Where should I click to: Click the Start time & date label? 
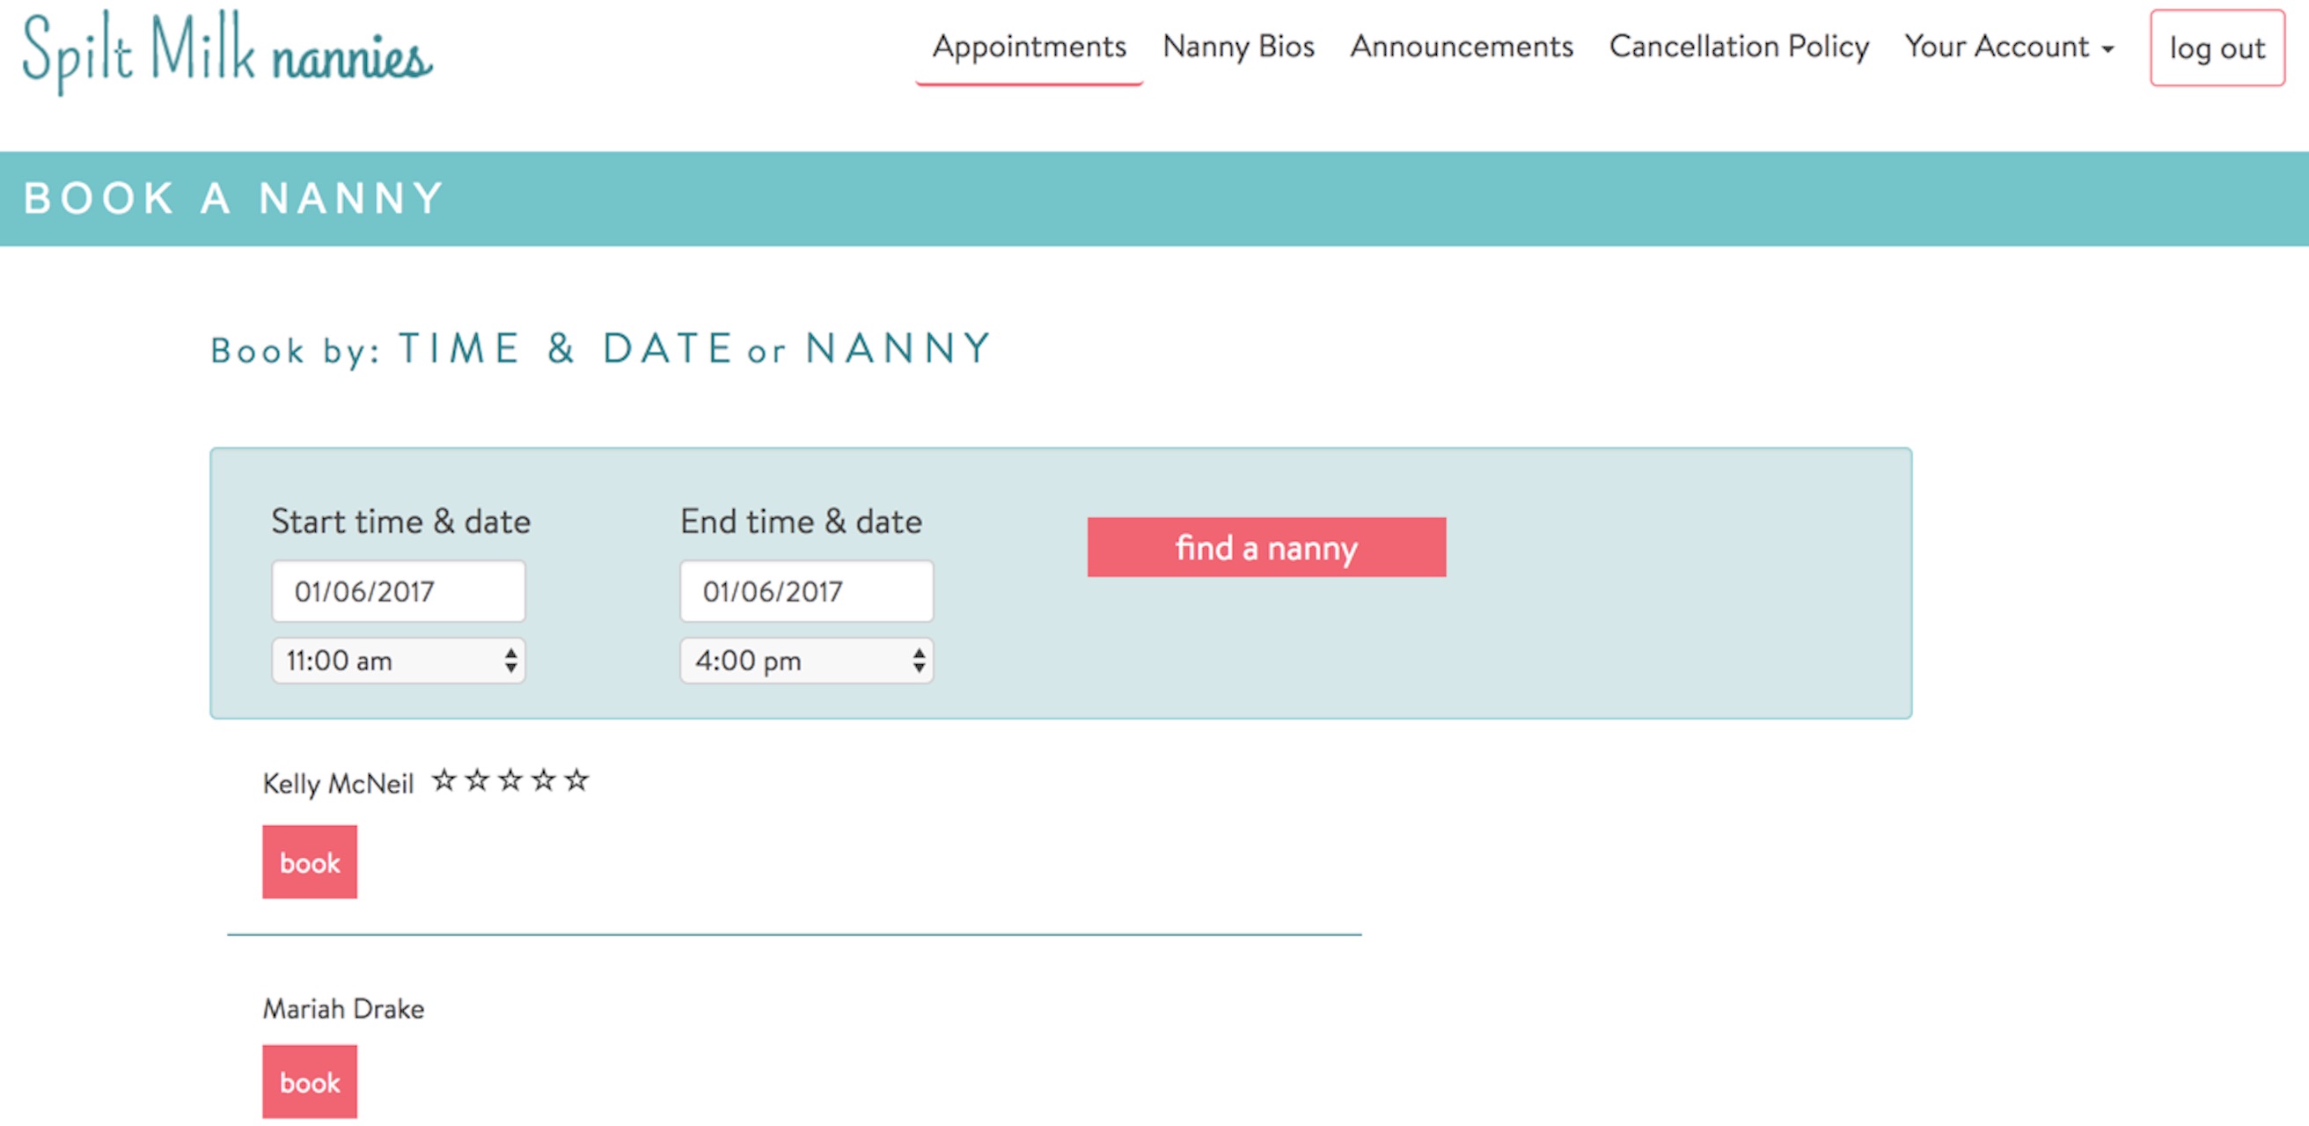(x=400, y=522)
